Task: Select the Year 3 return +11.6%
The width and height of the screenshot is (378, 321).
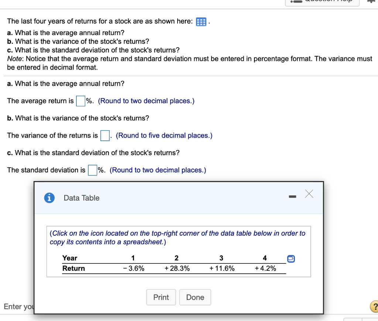Action: coord(222,269)
